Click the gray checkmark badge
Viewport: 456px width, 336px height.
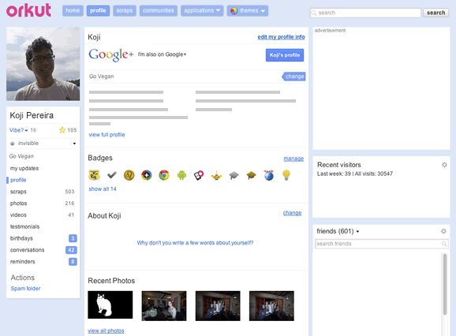click(112, 175)
